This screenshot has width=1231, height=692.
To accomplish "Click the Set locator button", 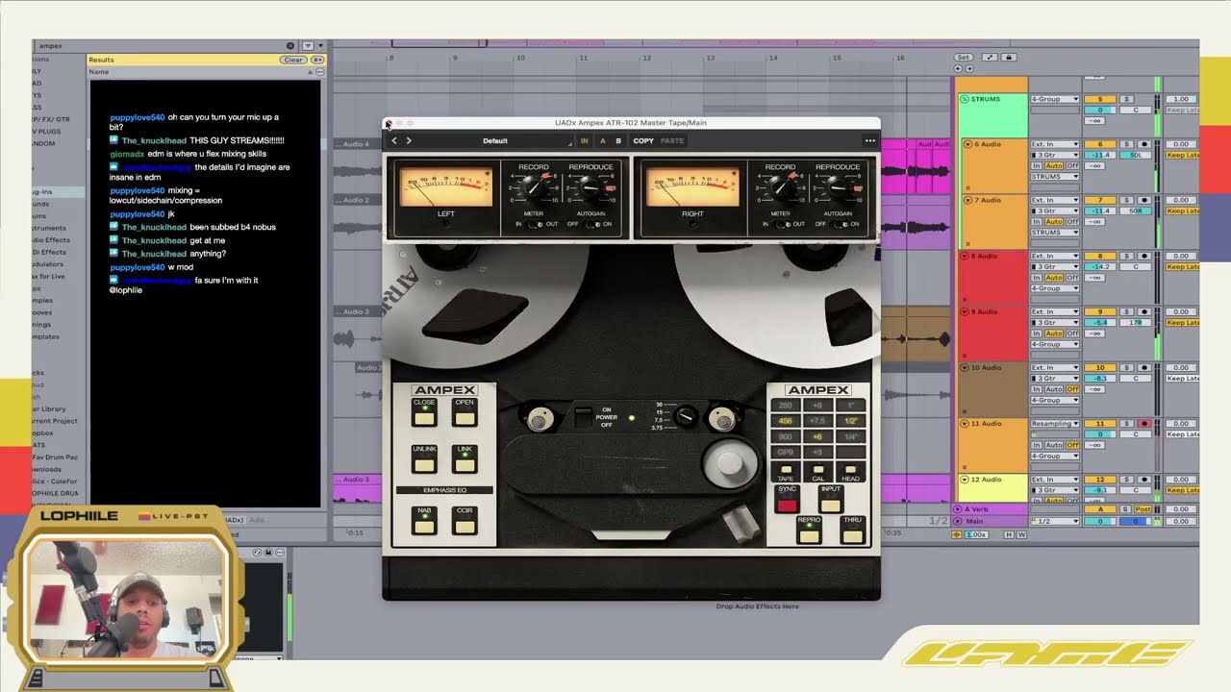I will 964,58.
